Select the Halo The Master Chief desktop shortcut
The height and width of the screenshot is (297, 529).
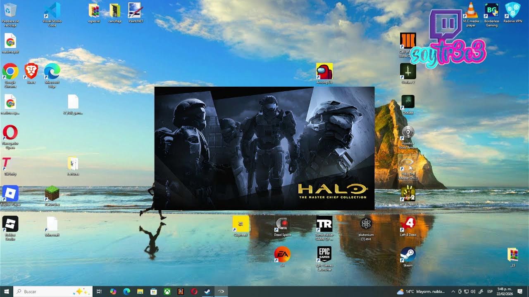[408, 167]
